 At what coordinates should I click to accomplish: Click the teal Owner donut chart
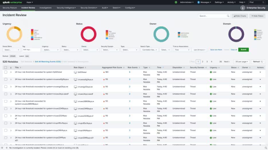161,34
